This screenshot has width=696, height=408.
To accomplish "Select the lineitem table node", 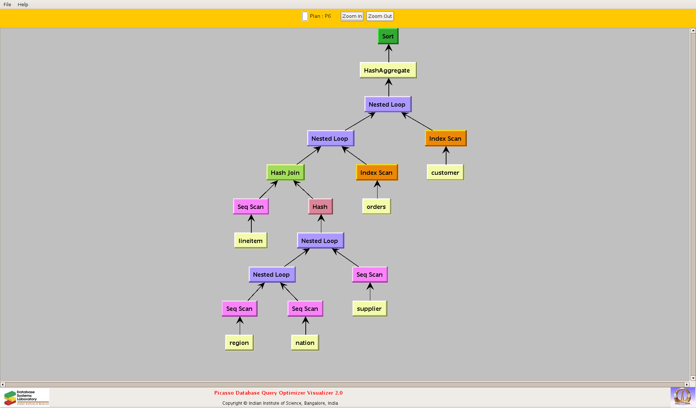I will (250, 241).
